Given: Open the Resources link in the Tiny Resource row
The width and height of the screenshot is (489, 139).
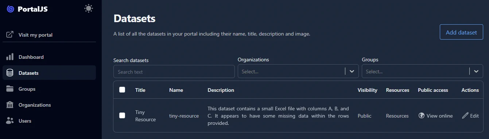Looking at the screenshot, I should coord(397,116).
